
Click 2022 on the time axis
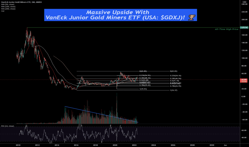[134, 145]
